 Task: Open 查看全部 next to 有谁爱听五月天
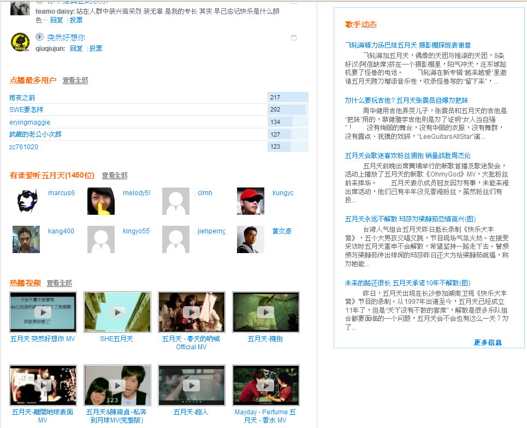115,175
